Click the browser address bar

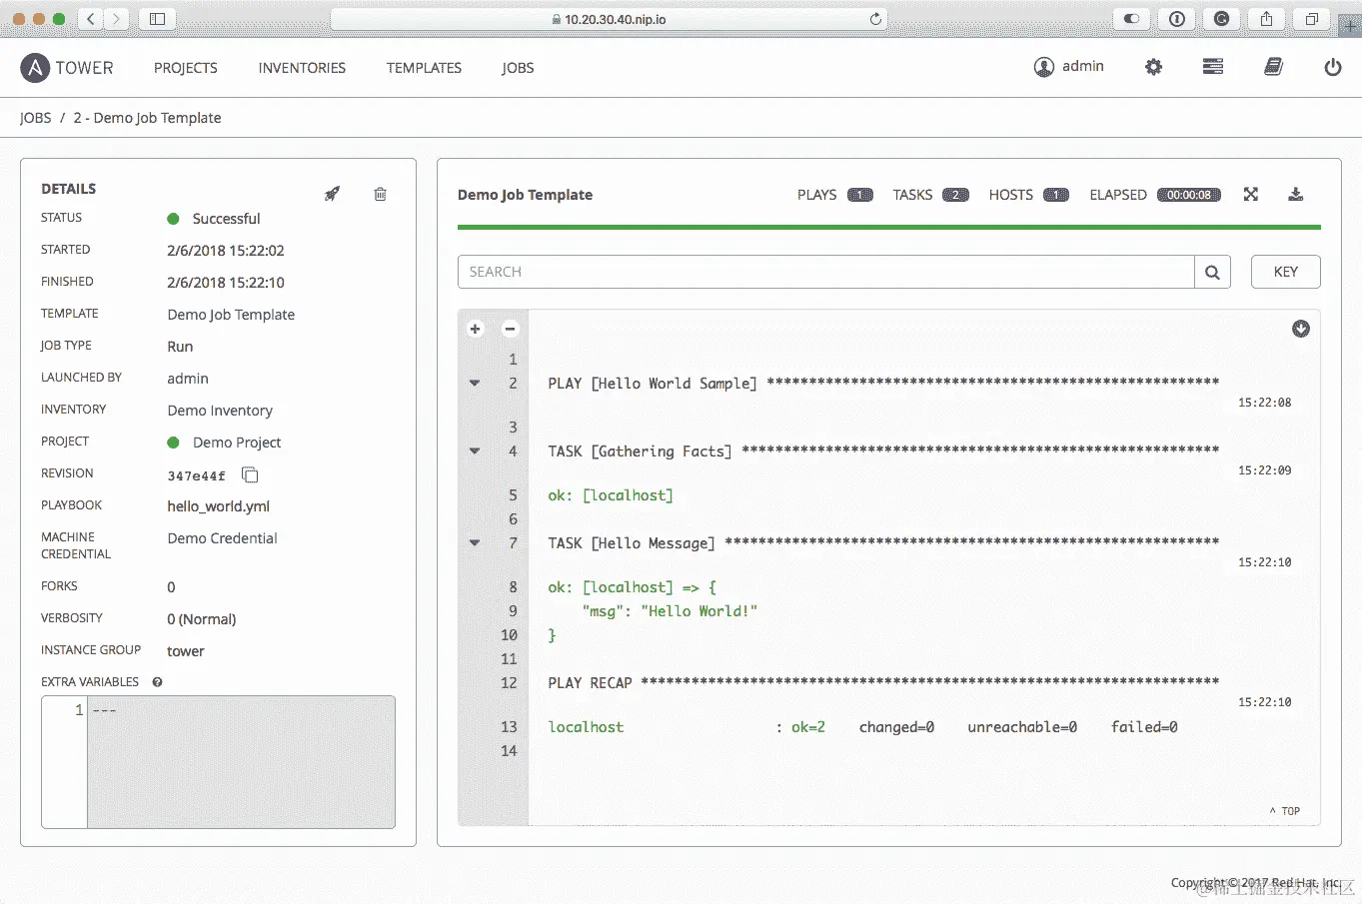click(609, 19)
